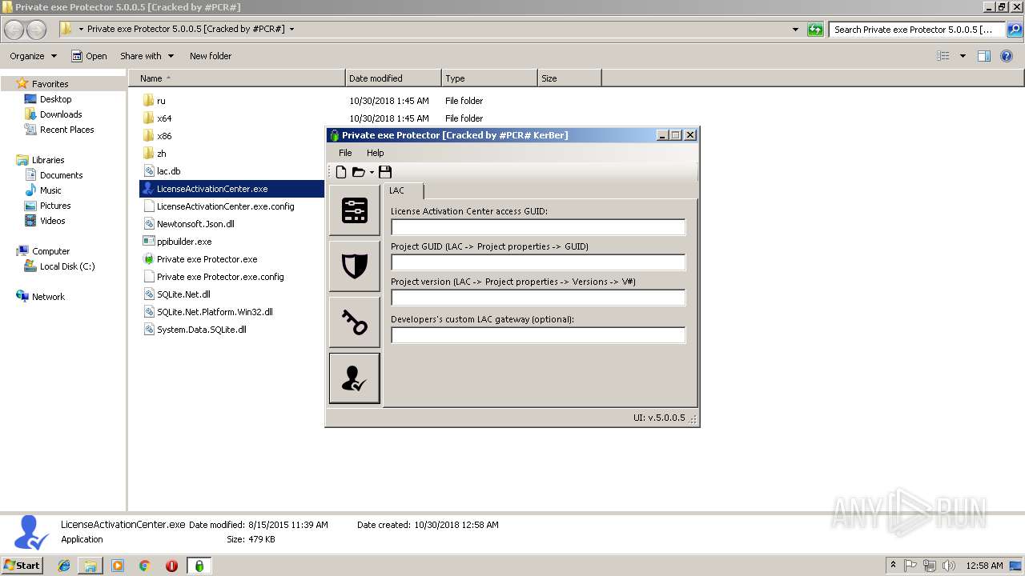Open the File menu in Protector
The width and height of the screenshot is (1025, 576).
[x=345, y=153]
